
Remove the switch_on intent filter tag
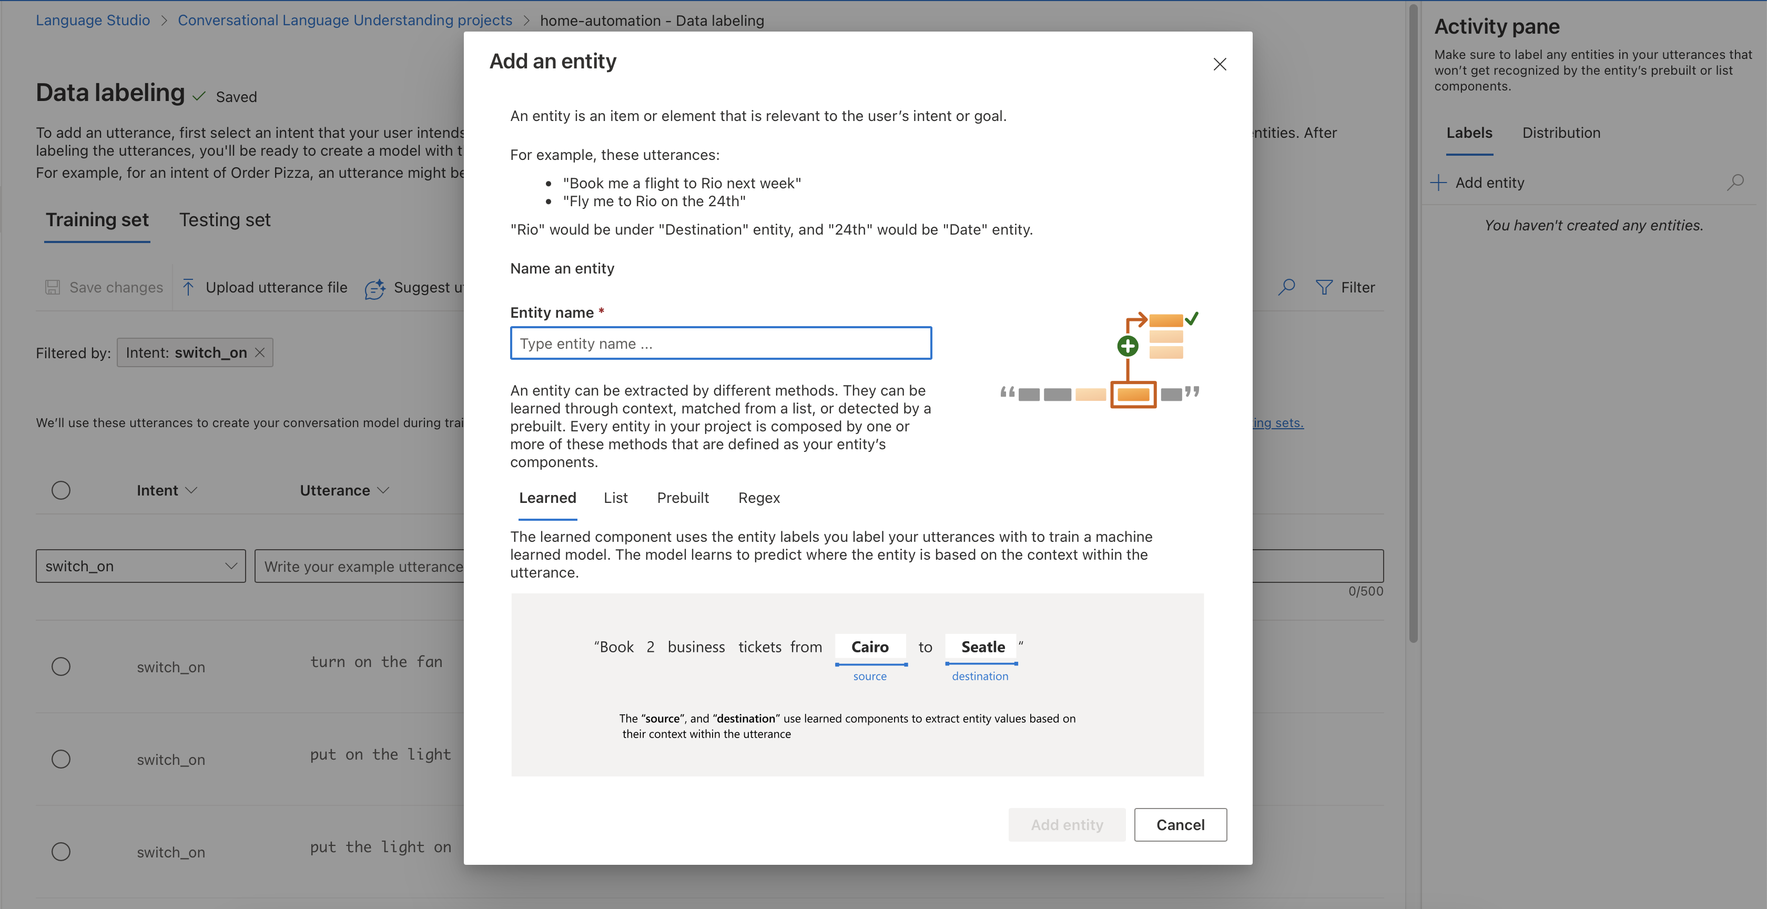point(260,352)
